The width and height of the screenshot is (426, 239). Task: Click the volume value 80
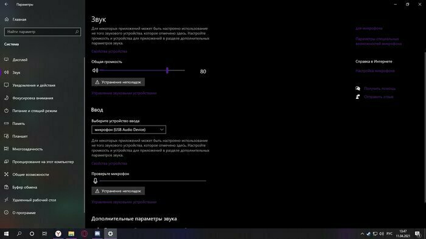203,72
